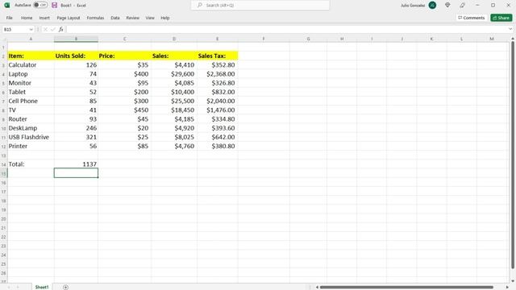This screenshot has height=290, width=516.
Task: Click the '$29,600' sales cell
Action: 174,74
